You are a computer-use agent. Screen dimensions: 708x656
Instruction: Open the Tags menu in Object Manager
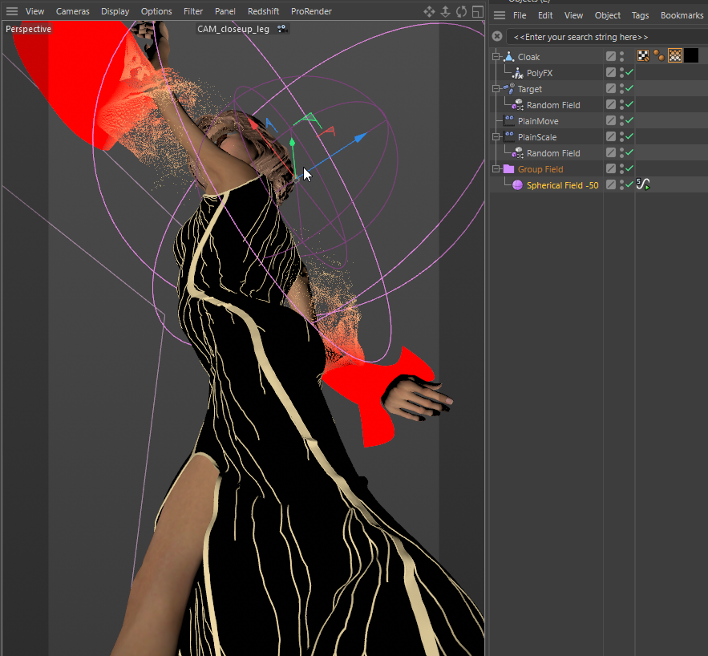click(x=640, y=15)
